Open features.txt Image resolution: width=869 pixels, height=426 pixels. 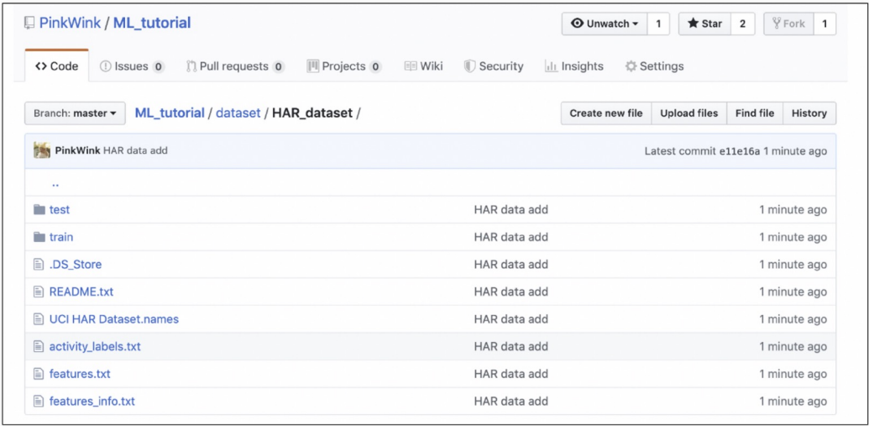click(80, 374)
